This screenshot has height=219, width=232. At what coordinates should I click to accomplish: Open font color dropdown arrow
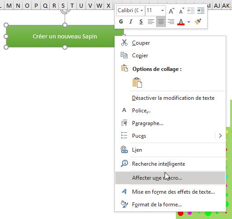pos(189,22)
